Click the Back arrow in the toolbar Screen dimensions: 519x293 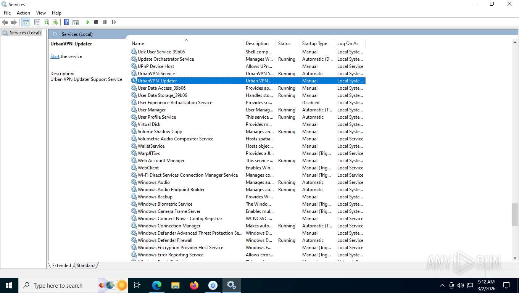5,22
